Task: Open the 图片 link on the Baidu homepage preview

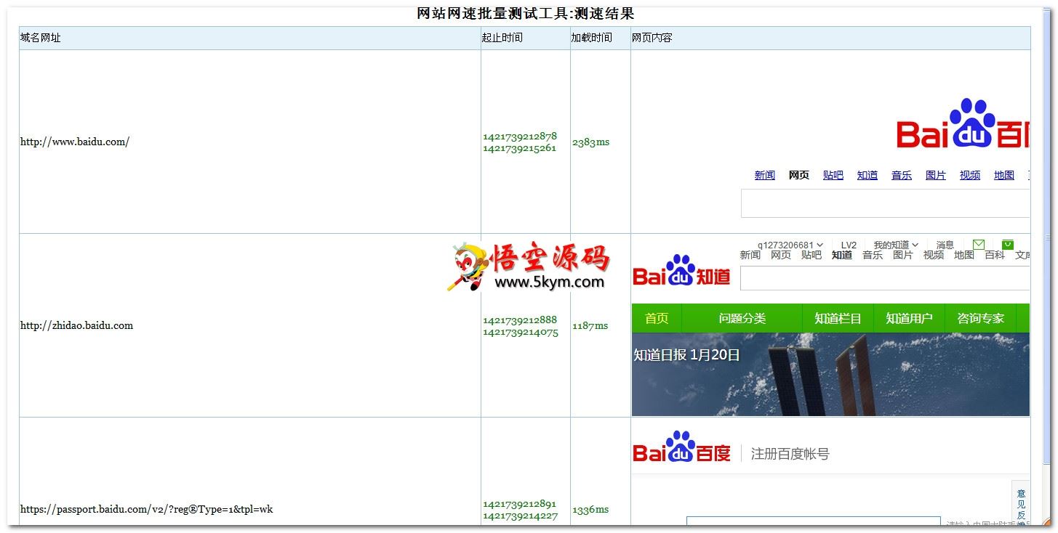Action: 936,175
